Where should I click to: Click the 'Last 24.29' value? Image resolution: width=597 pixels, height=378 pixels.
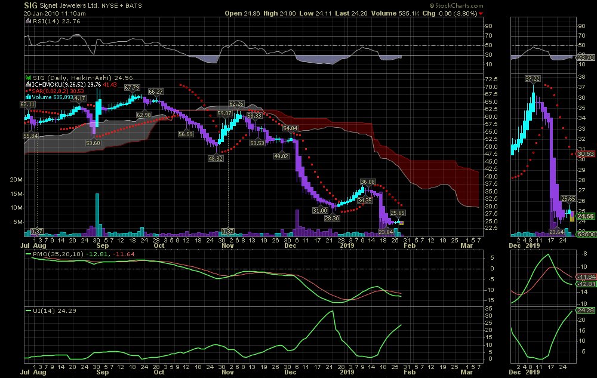[x=351, y=13]
